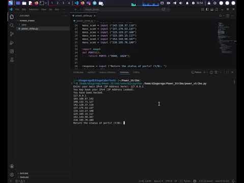Click power_strike.py in the breadcrumb bar
Image resolution: width=244 pixels, height=183 pixels.
tap(85, 21)
